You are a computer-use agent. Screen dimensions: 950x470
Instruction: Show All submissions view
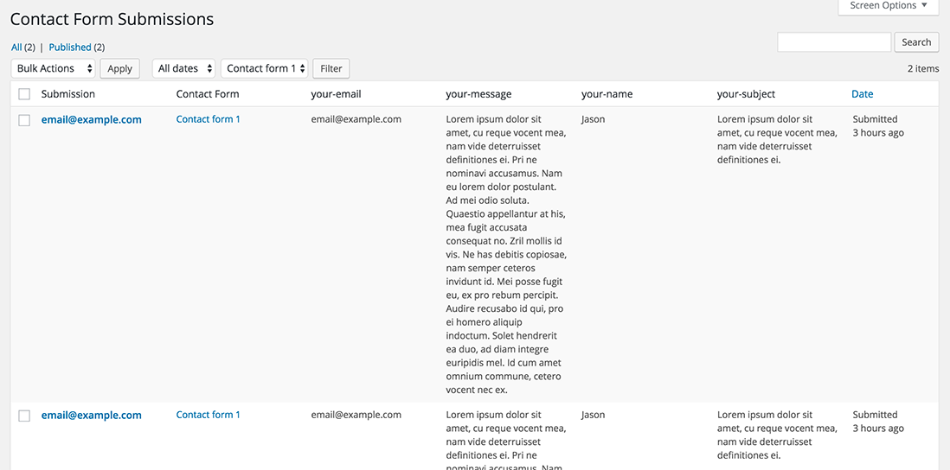tap(16, 48)
